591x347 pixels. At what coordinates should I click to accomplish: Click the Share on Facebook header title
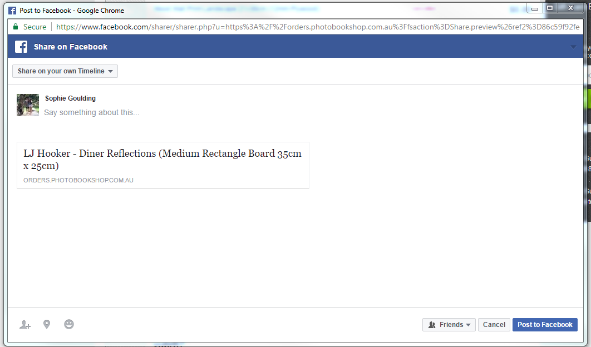71,47
